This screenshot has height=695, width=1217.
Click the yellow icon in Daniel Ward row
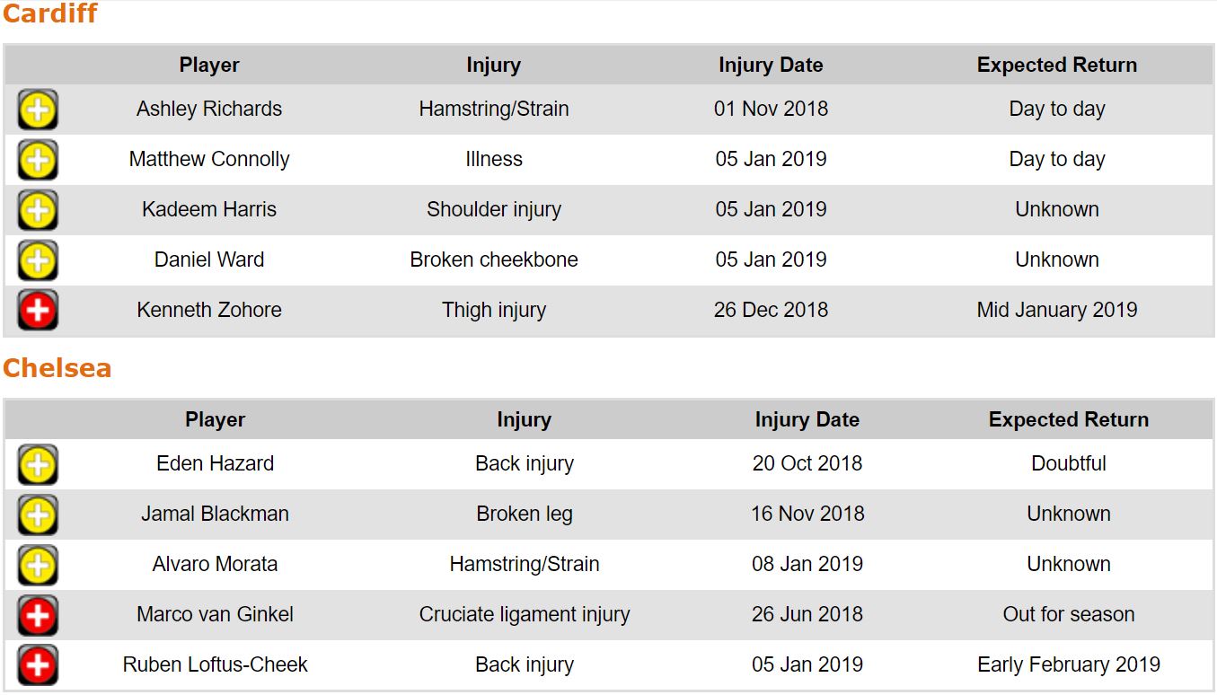tap(38, 260)
